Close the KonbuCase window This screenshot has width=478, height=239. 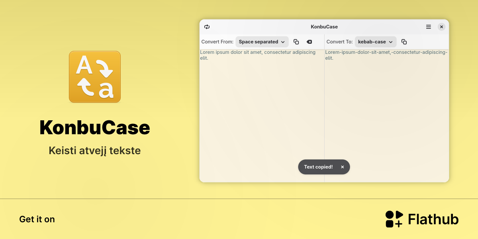(441, 27)
